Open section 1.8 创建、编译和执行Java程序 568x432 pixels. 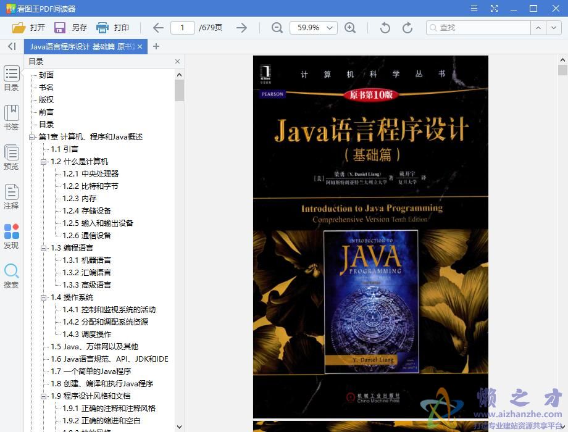pyautogui.click(x=102, y=383)
